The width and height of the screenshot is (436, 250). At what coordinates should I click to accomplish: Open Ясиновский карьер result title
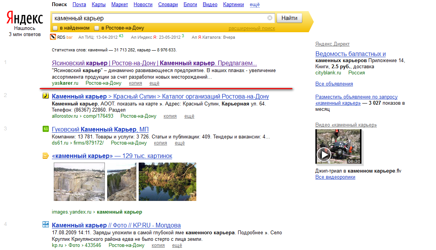point(154,63)
